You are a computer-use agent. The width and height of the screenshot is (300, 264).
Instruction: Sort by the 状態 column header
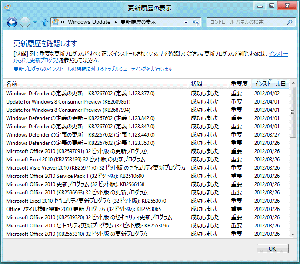[208, 84]
